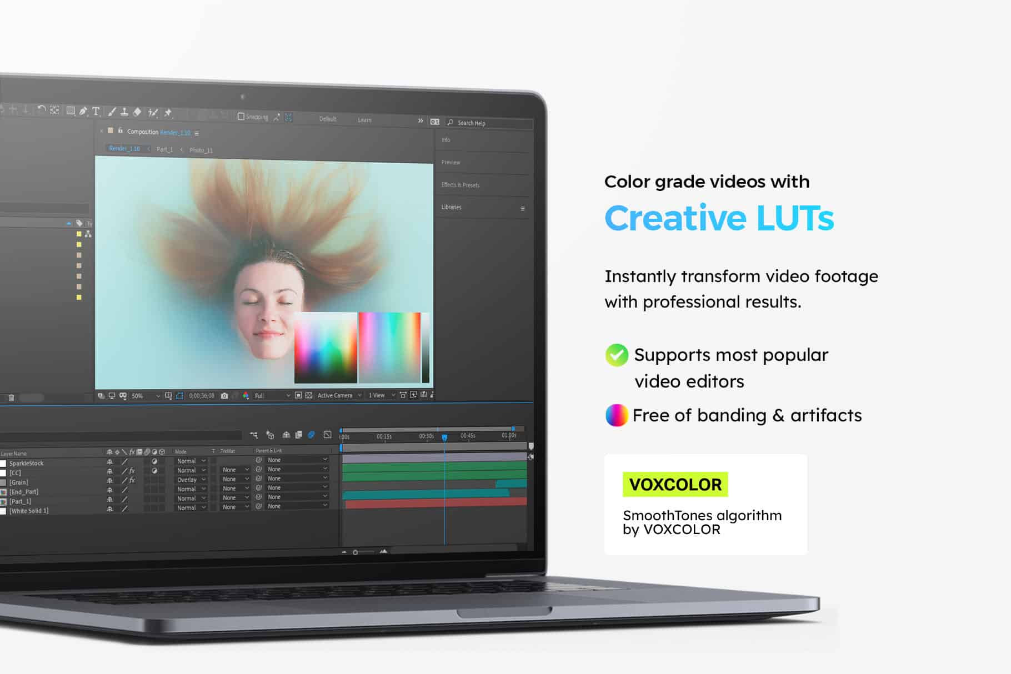Open the 50% magnification dropdown
This screenshot has height=674, width=1011.
146,396
